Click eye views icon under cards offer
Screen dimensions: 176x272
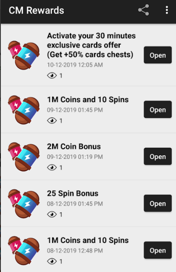pos(52,76)
